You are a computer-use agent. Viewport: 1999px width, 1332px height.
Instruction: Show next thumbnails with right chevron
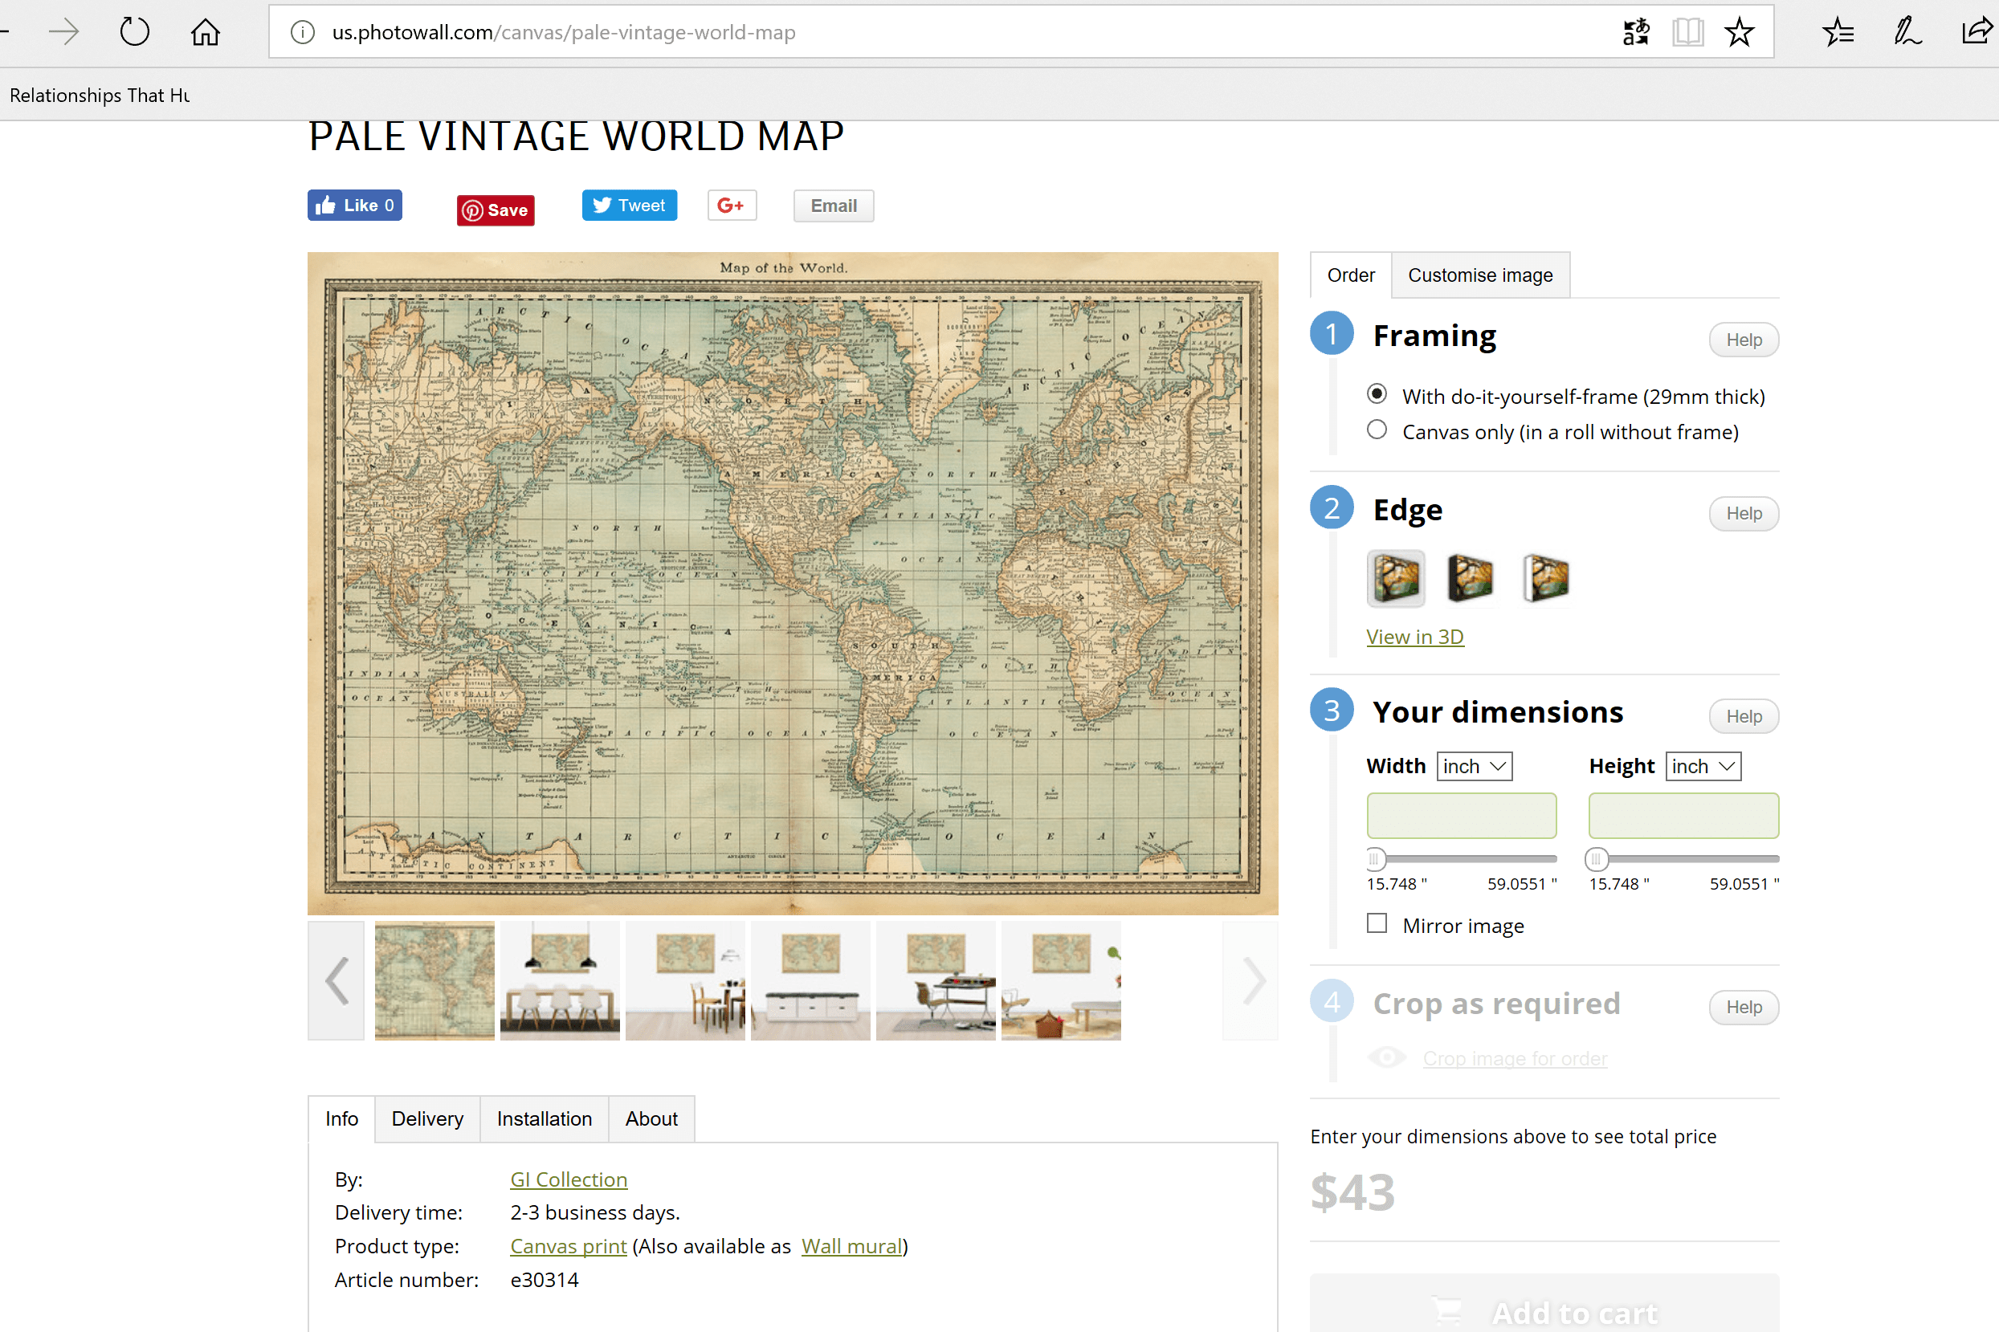1250,981
